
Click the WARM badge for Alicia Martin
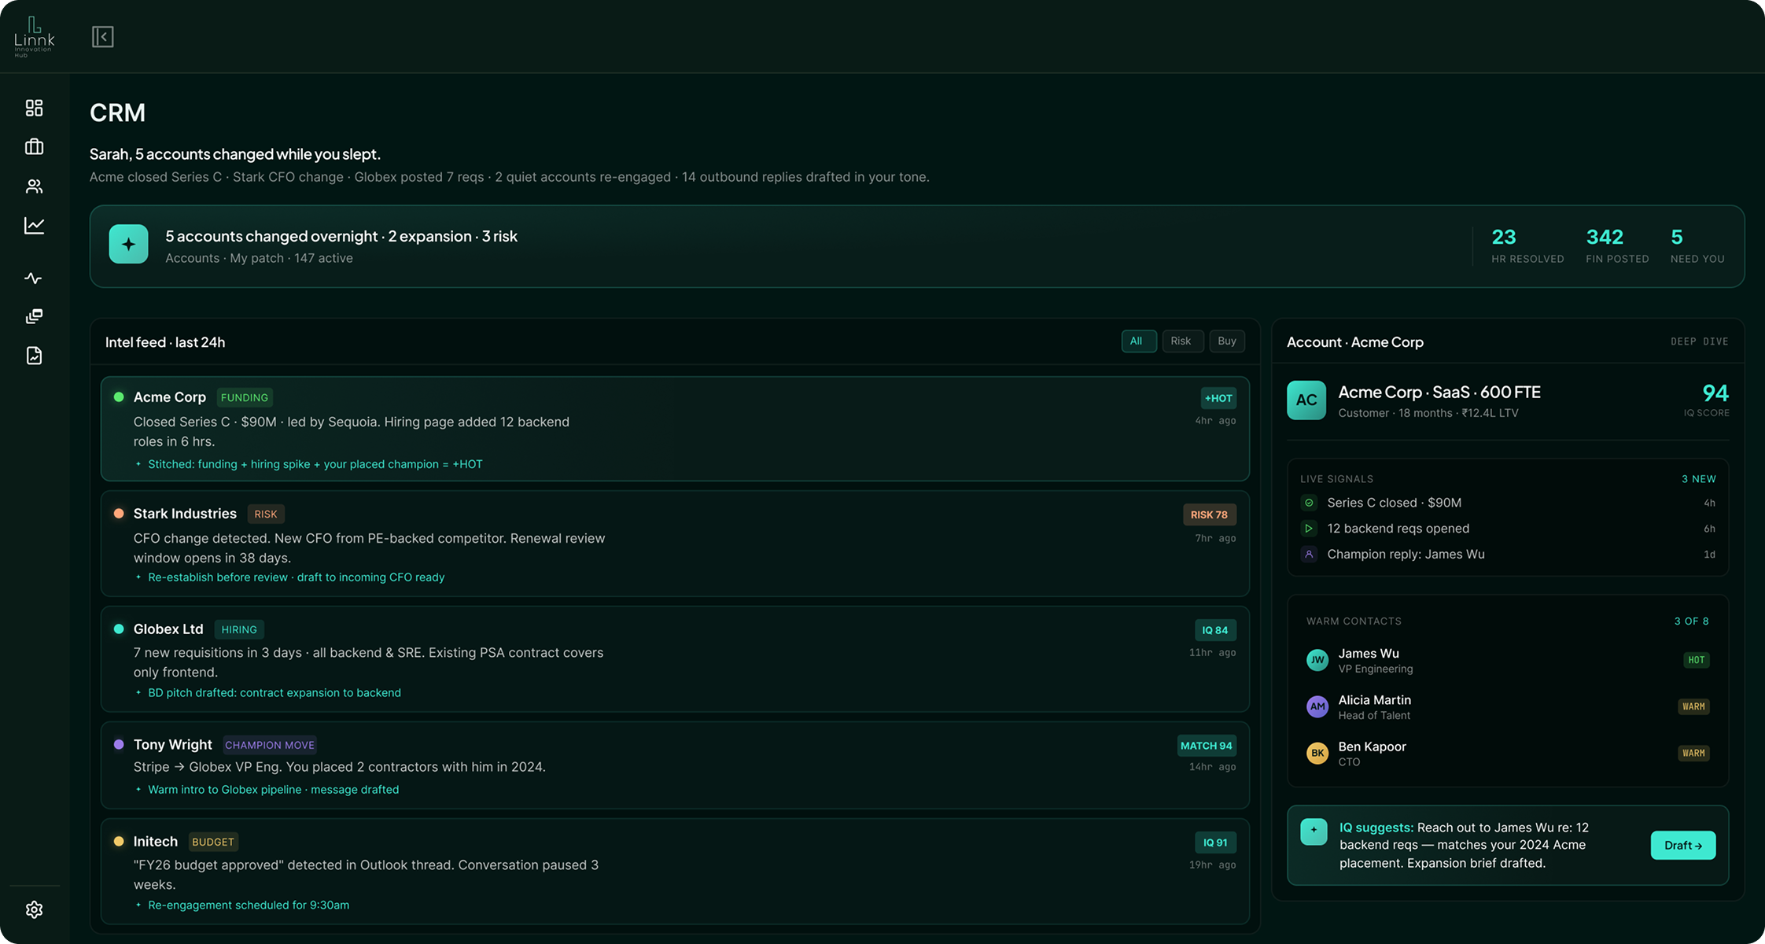1693,706
